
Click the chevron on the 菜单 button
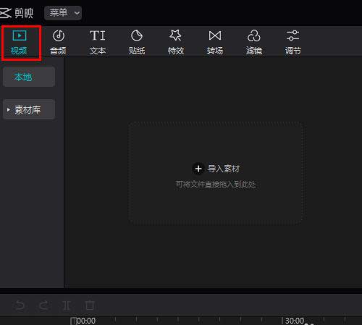tap(77, 13)
